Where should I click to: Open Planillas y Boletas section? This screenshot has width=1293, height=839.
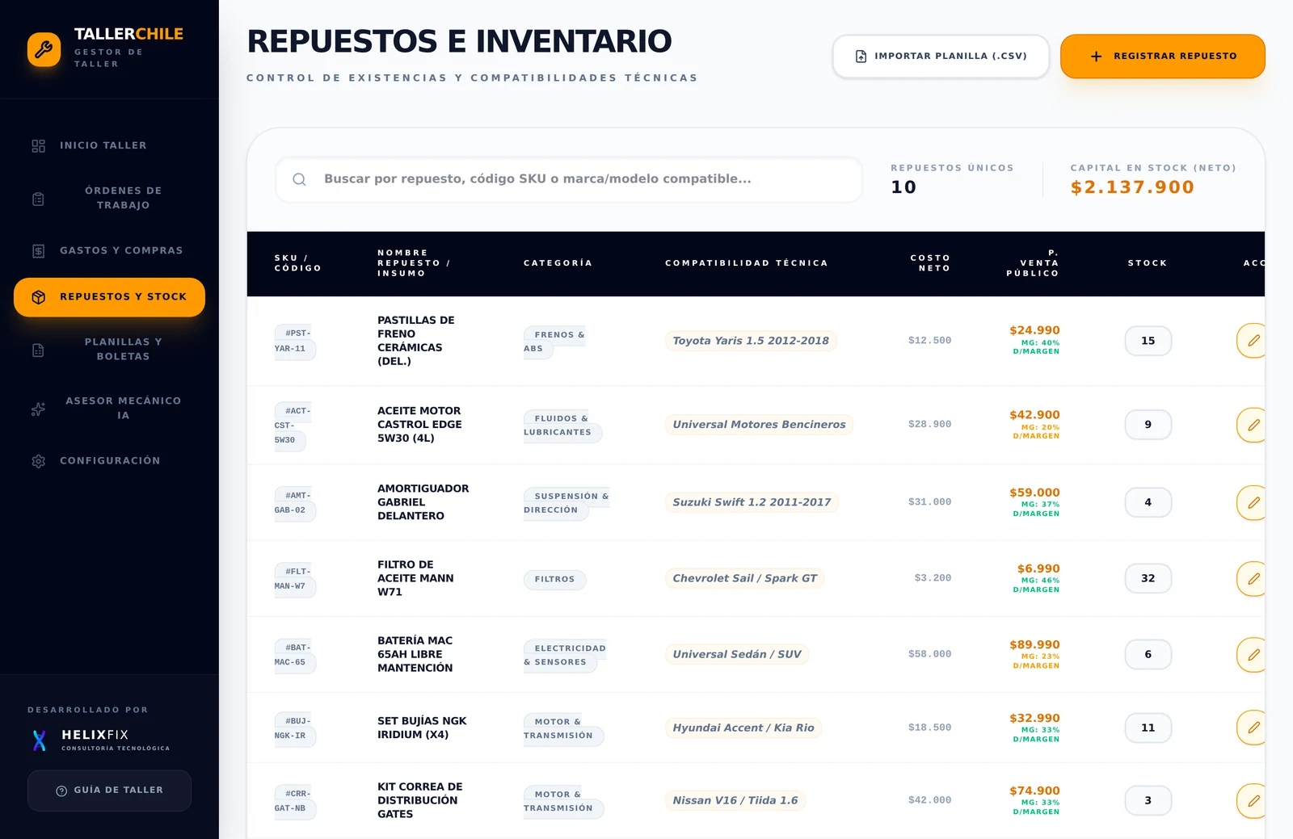coord(109,349)
